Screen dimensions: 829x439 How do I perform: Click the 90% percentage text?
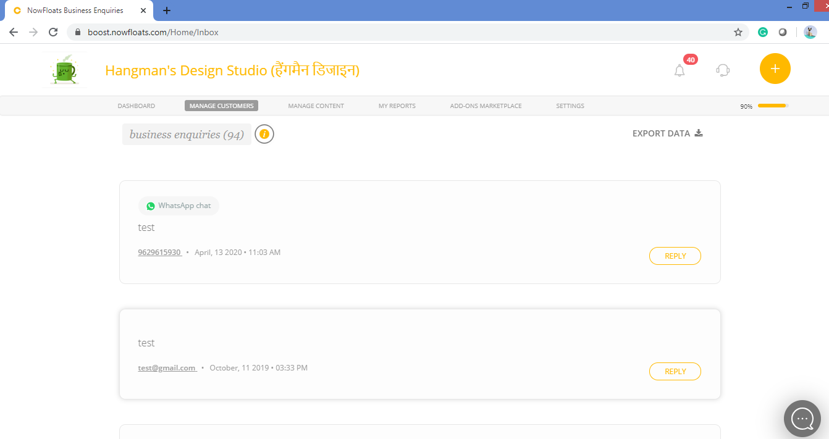[746, 106]
